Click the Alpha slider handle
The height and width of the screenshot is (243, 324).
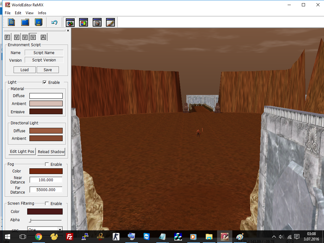[x=30, y=220]
